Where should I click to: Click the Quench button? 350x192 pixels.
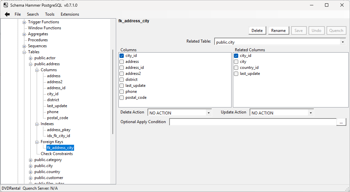(x=336, y=30)
